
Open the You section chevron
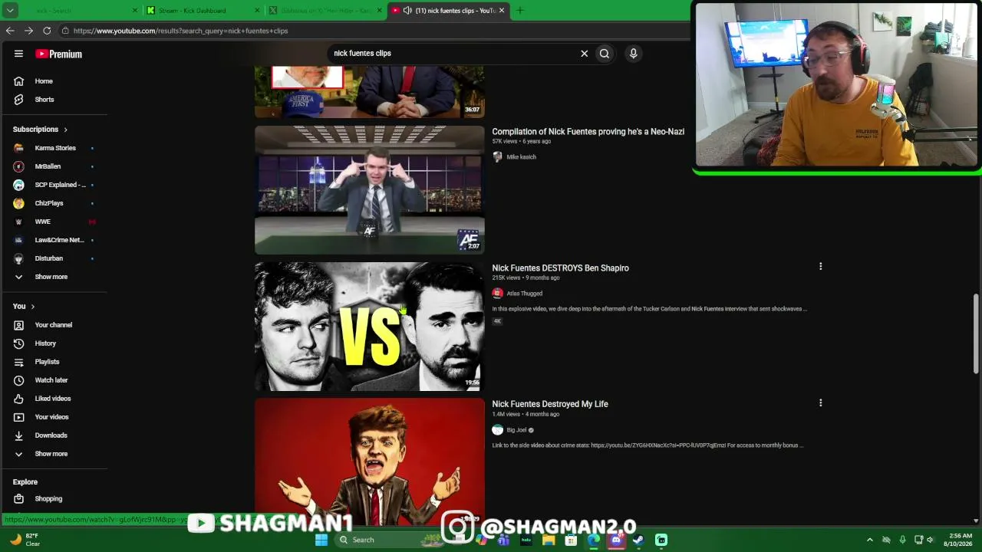coord(32,307)
